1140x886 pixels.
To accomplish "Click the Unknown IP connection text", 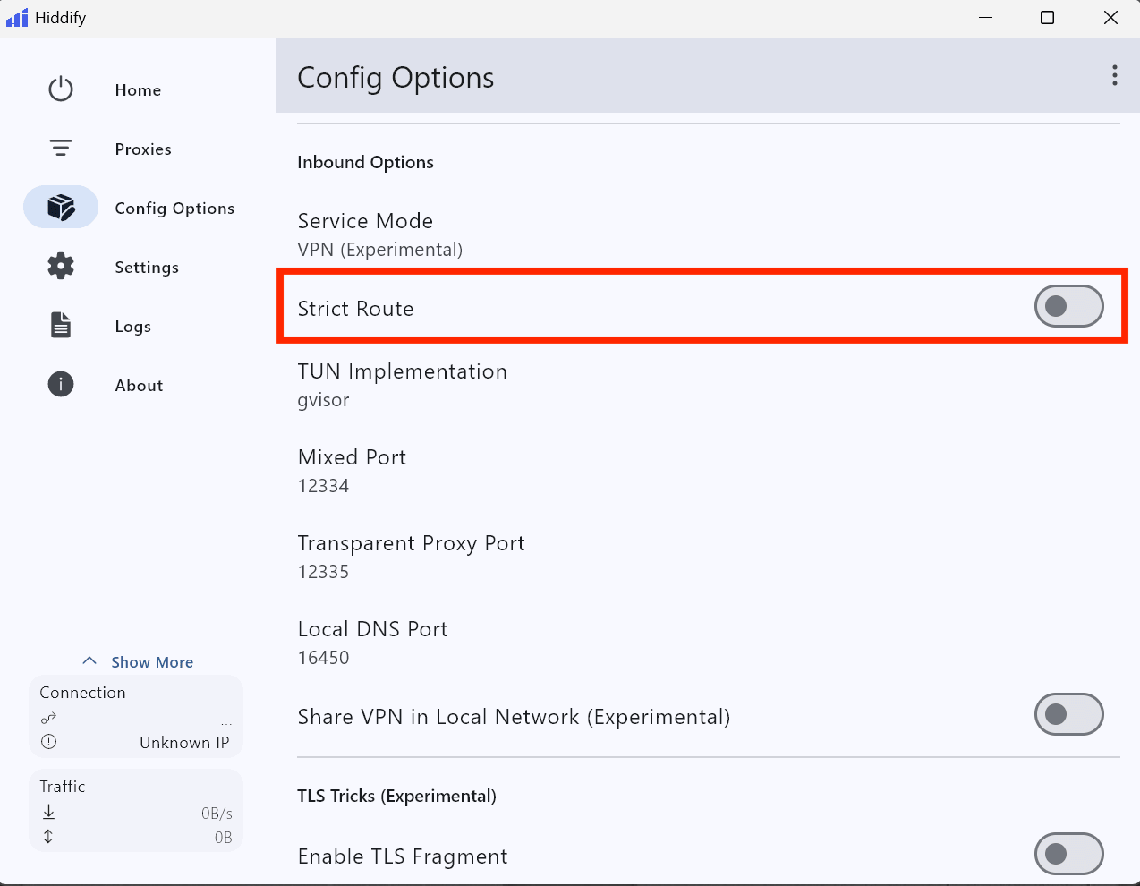I will pyautogui.click(x=184, y=743).
